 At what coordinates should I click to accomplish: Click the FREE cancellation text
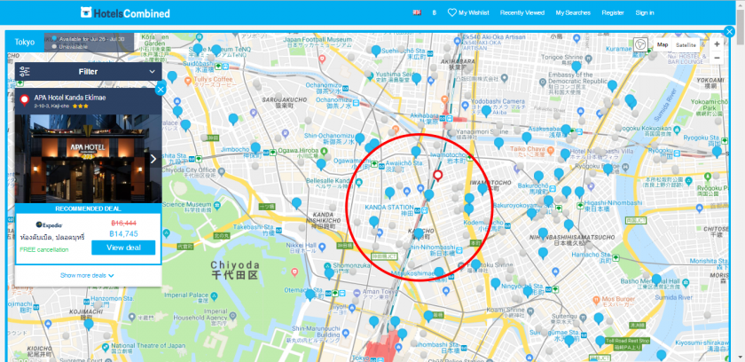tap(44, 249)
